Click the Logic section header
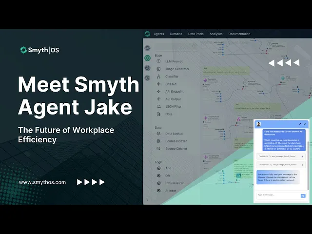This screenshot has height=234, width=312. pyautogui.click(x=159, y=162)
